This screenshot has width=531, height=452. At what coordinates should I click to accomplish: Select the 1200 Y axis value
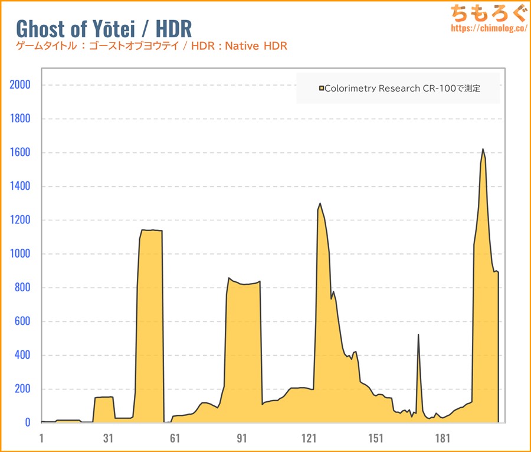(21, 220)
